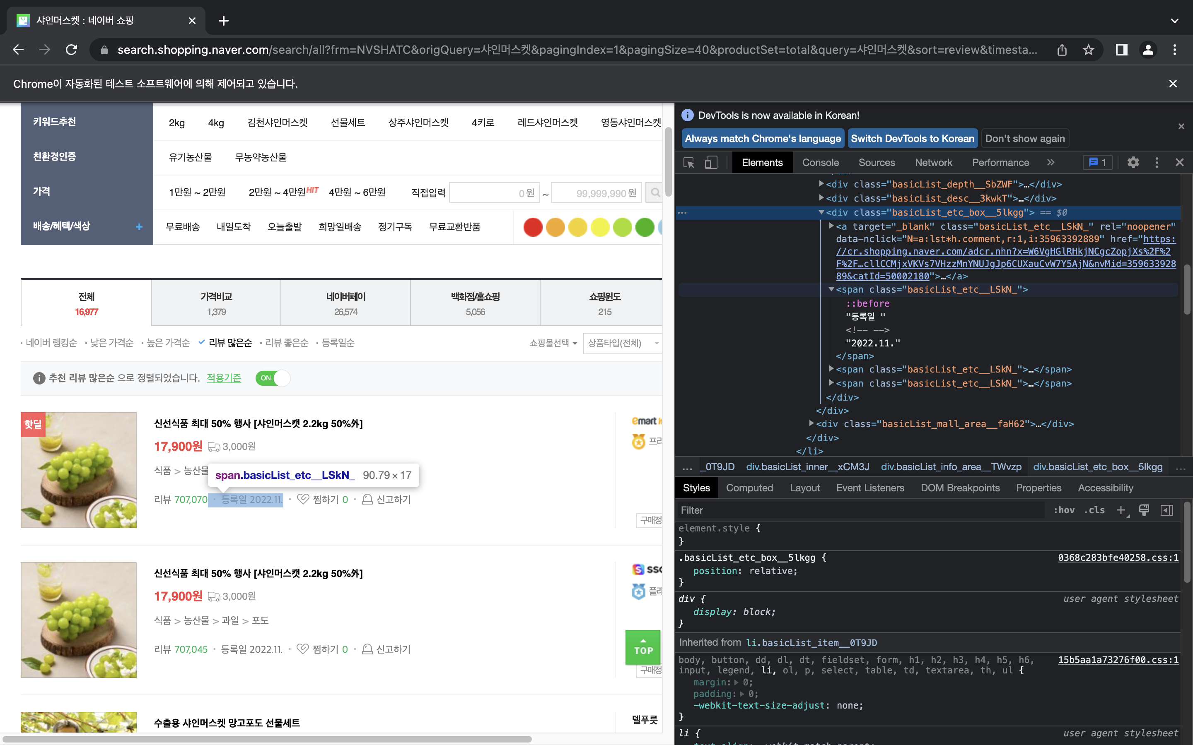
Task: Pick the red color filter swatch
Action: pos(533,227)
